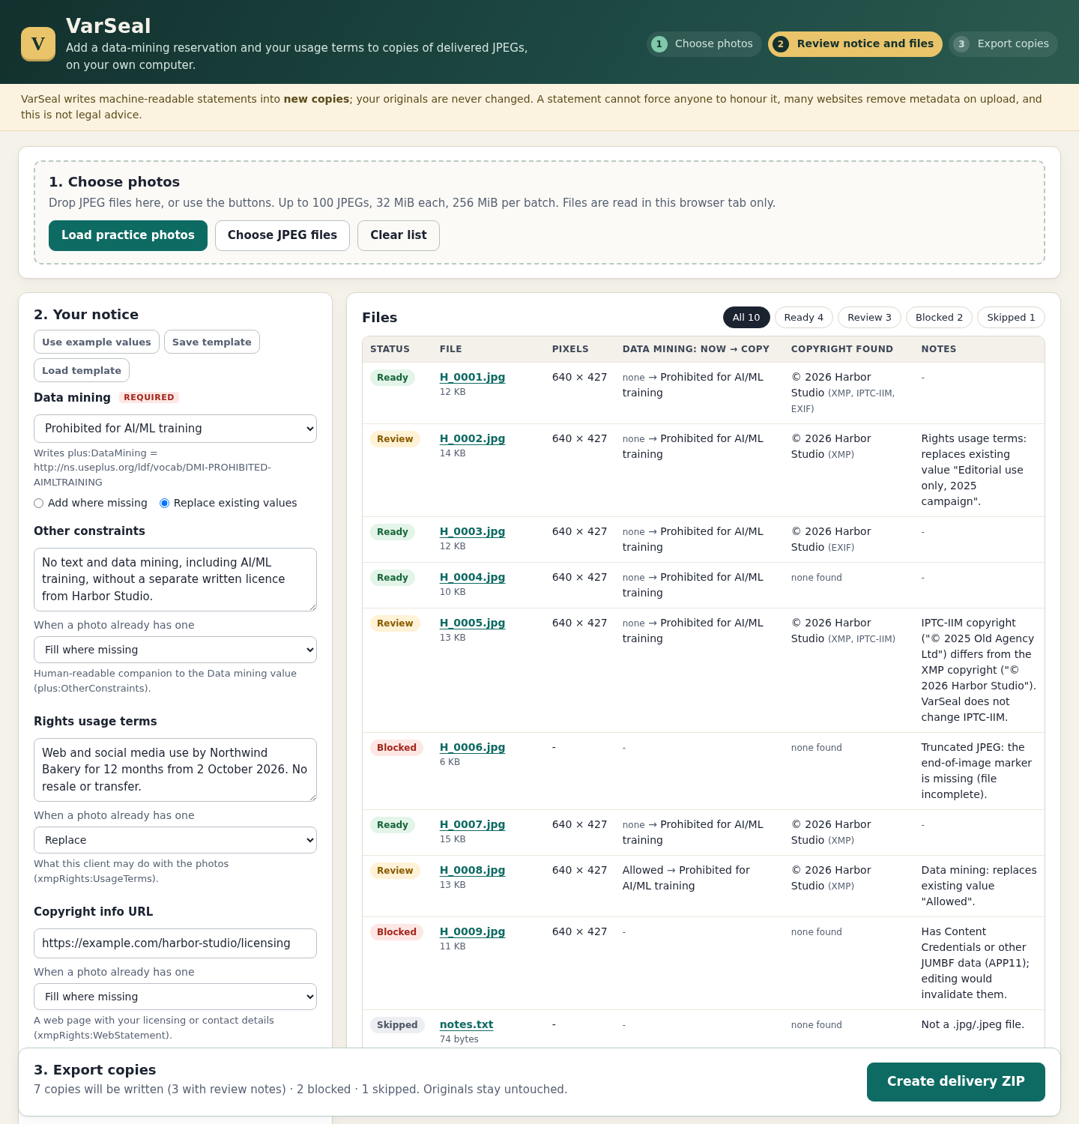Open file H_0004.jpg

(x=472, y=577)
